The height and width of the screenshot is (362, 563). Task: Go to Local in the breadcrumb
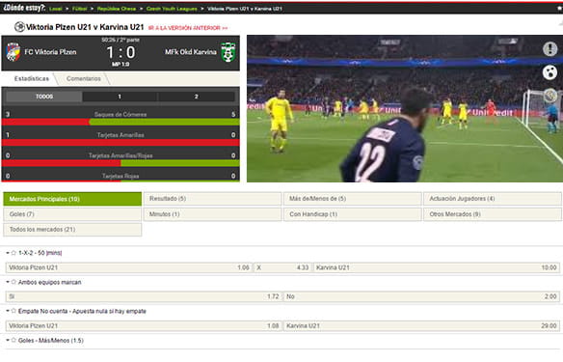point(55,9)
